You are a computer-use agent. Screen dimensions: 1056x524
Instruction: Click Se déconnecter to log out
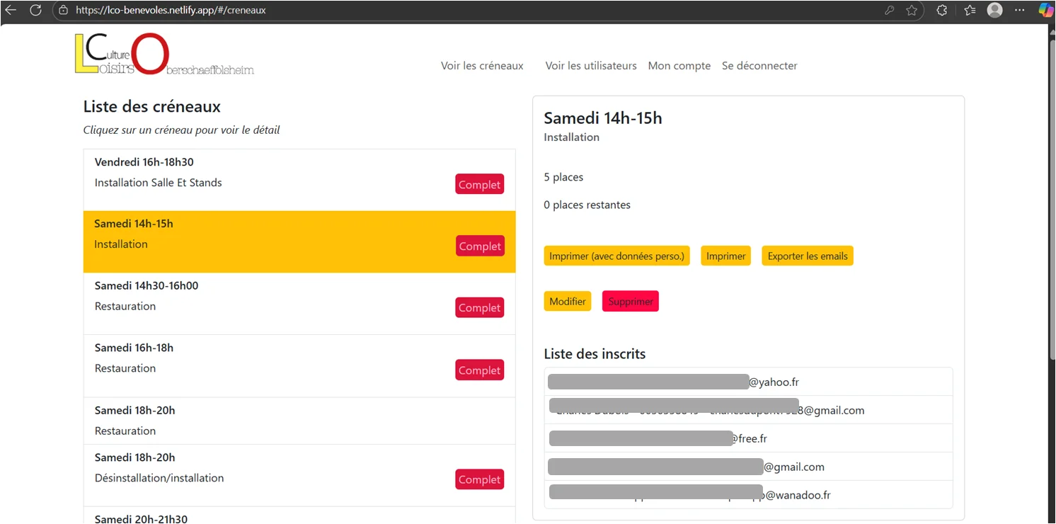(759, 66)
